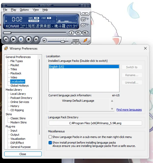Open the View menu in Winamp
The height and width of the screenshot is (163, 153).
(x=36, y=10)
